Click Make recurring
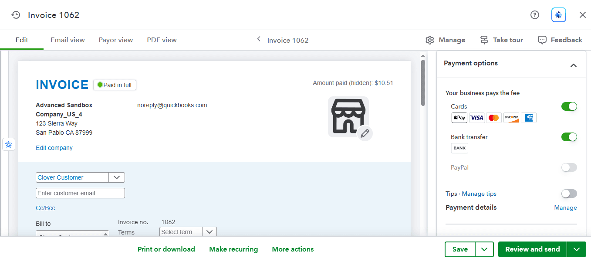Screen dimensions: 591x262 coord(233,249)
